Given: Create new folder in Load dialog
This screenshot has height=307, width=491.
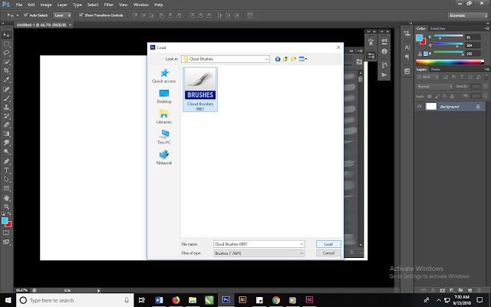Looking at the screenshot, I should tap(293, 59).
